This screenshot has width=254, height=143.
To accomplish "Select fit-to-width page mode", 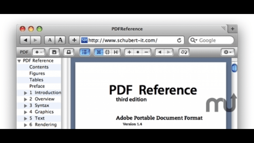I will [99, 52].
